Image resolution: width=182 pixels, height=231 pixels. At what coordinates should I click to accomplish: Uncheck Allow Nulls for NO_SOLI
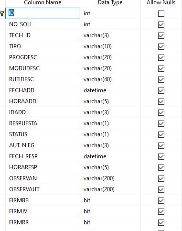pyautogui.click(x=161, y=24)
